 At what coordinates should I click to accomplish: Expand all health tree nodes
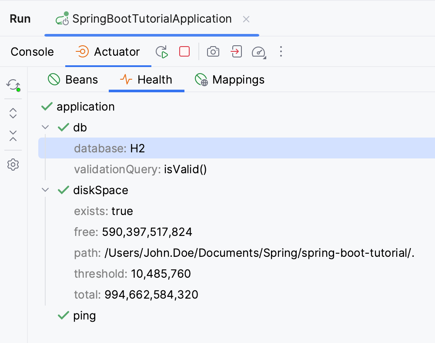[x=13, y=113]
